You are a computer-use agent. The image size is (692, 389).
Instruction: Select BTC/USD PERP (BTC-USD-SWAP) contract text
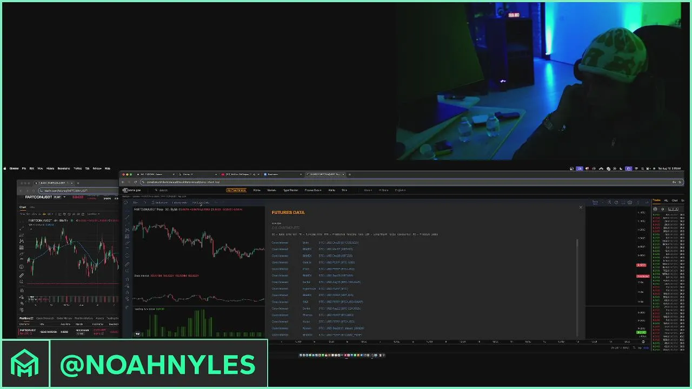[x=341, y=302]
